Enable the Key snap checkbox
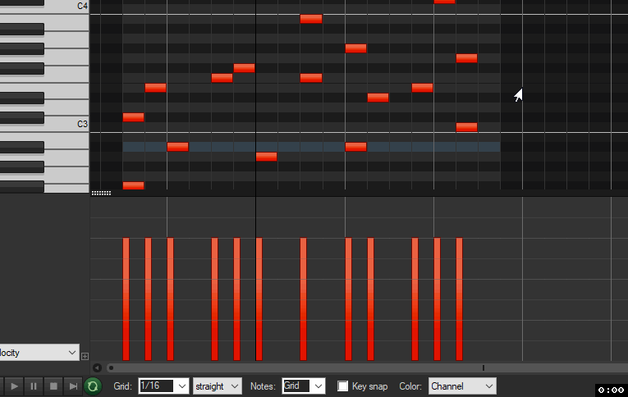 (x=343, y=386)
